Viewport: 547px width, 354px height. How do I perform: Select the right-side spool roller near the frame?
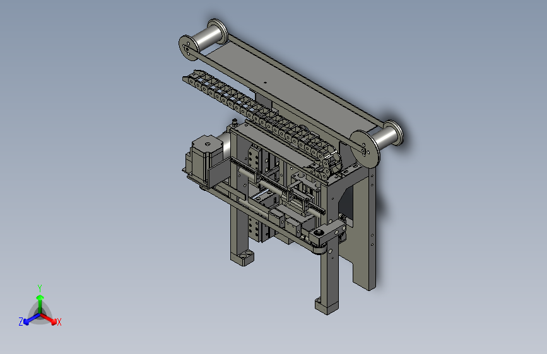tap(377, 142)
